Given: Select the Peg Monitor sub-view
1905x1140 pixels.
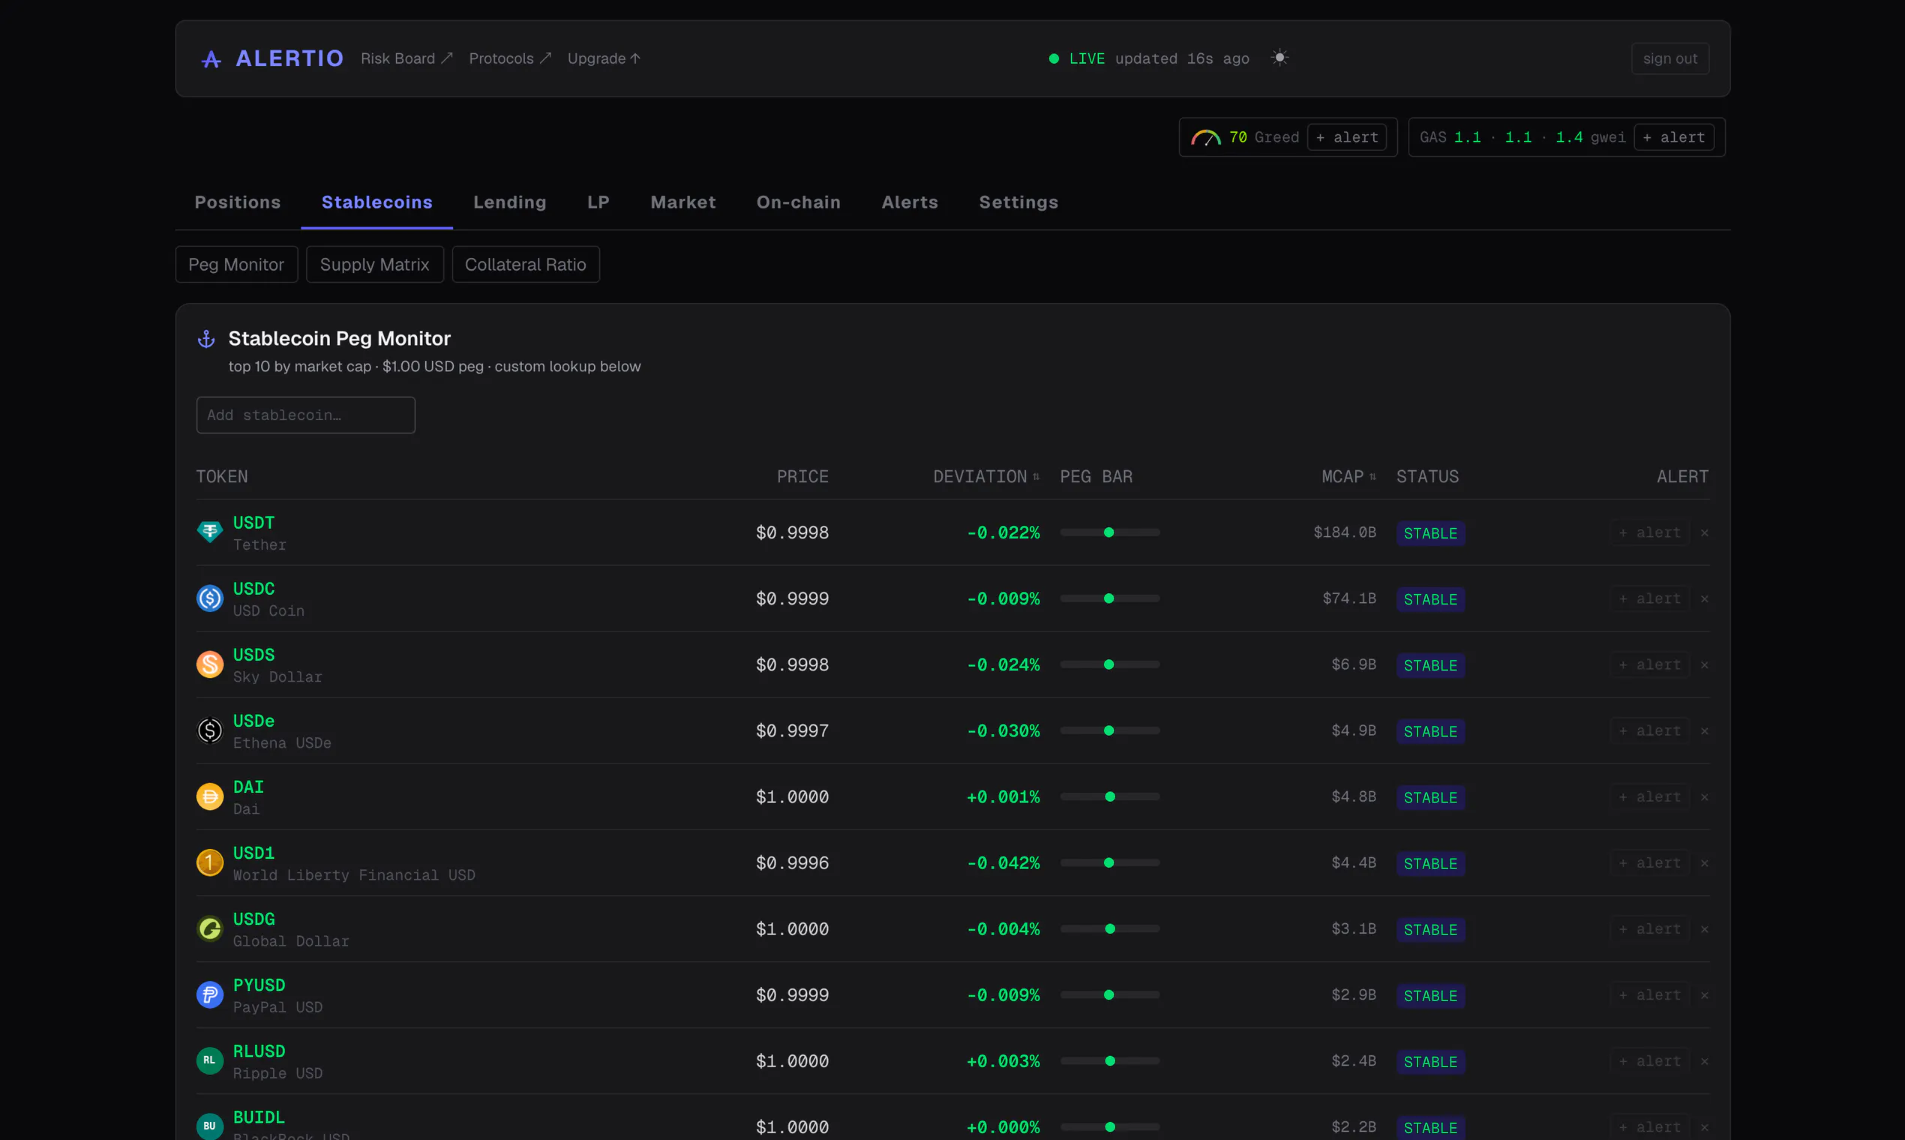Looking at the screenshot, I should 235,264.
